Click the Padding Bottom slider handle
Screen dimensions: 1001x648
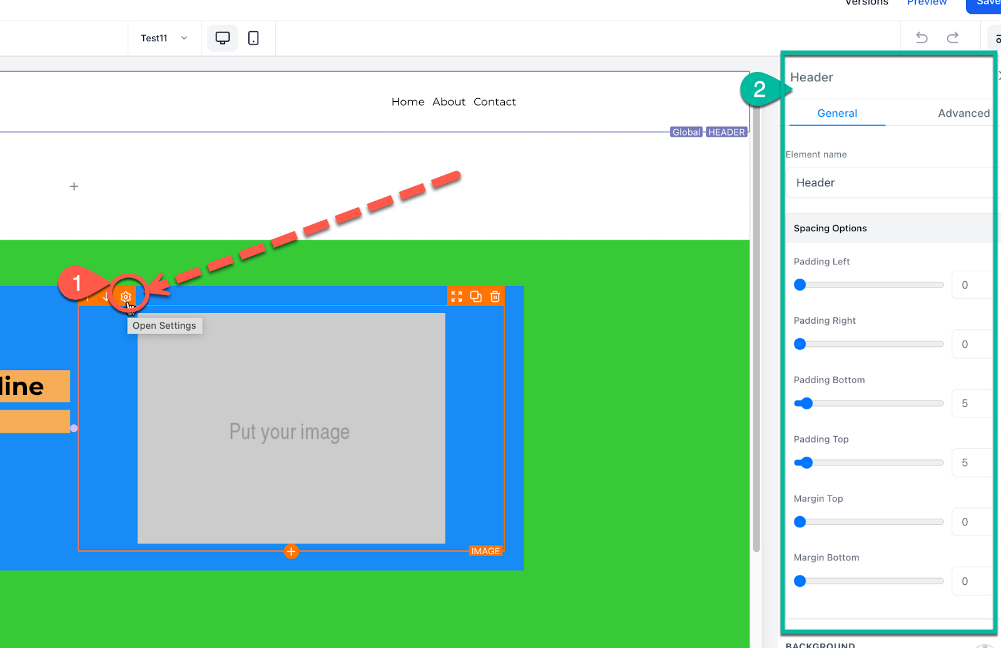(806, 404)
